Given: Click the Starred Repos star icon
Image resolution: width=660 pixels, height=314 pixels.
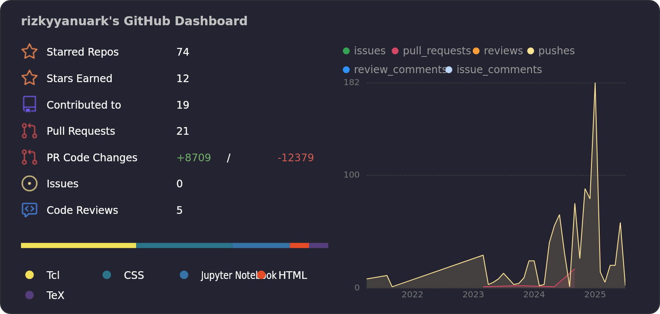Looking at the screenshot, I should [29, 51].
